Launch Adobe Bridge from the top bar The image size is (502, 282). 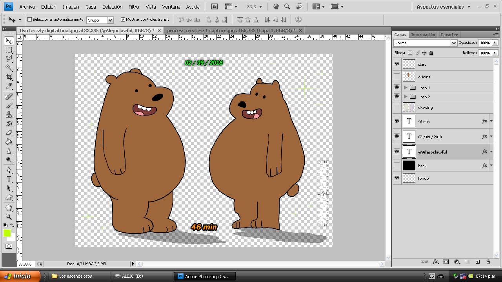pyautogui.click(x=214, y=7)
